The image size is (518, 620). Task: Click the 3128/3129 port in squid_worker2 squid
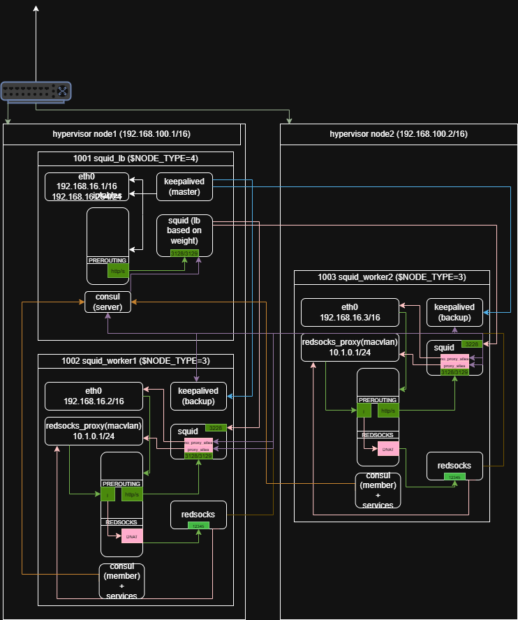454,372
